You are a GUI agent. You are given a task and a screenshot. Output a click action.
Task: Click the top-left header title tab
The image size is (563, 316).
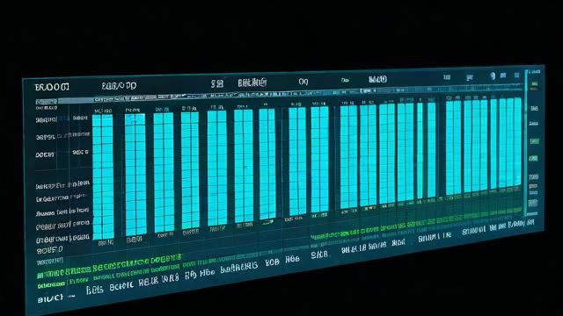pos(52,87)
